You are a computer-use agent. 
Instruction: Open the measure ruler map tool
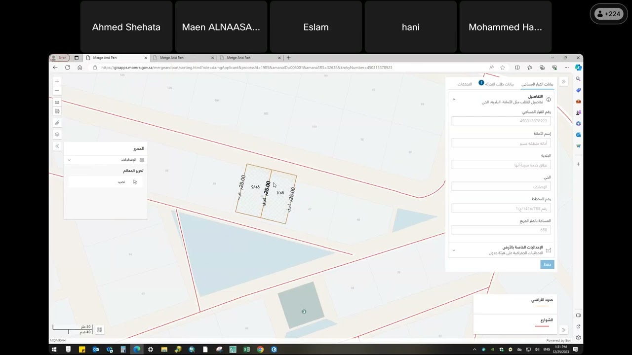[x=57, y=103]
